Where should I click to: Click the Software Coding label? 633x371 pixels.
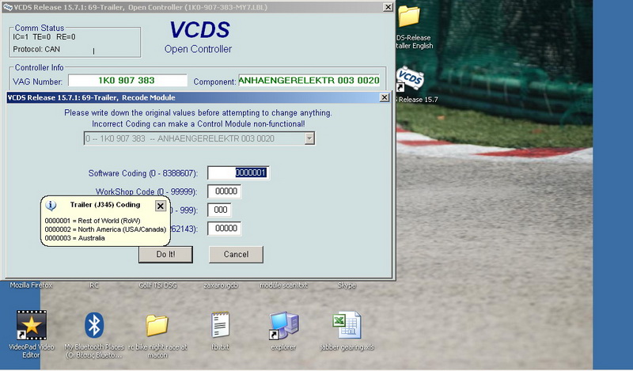click(143, 173)
